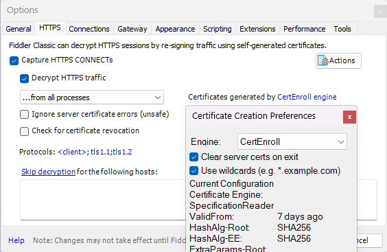
Task: Close the Options dialog window
Action: click(380, 11)
